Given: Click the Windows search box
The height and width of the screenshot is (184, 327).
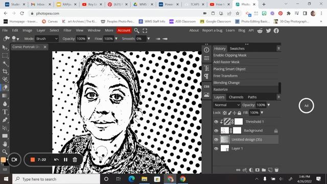Looking at the screenshot, I should 56,179.
